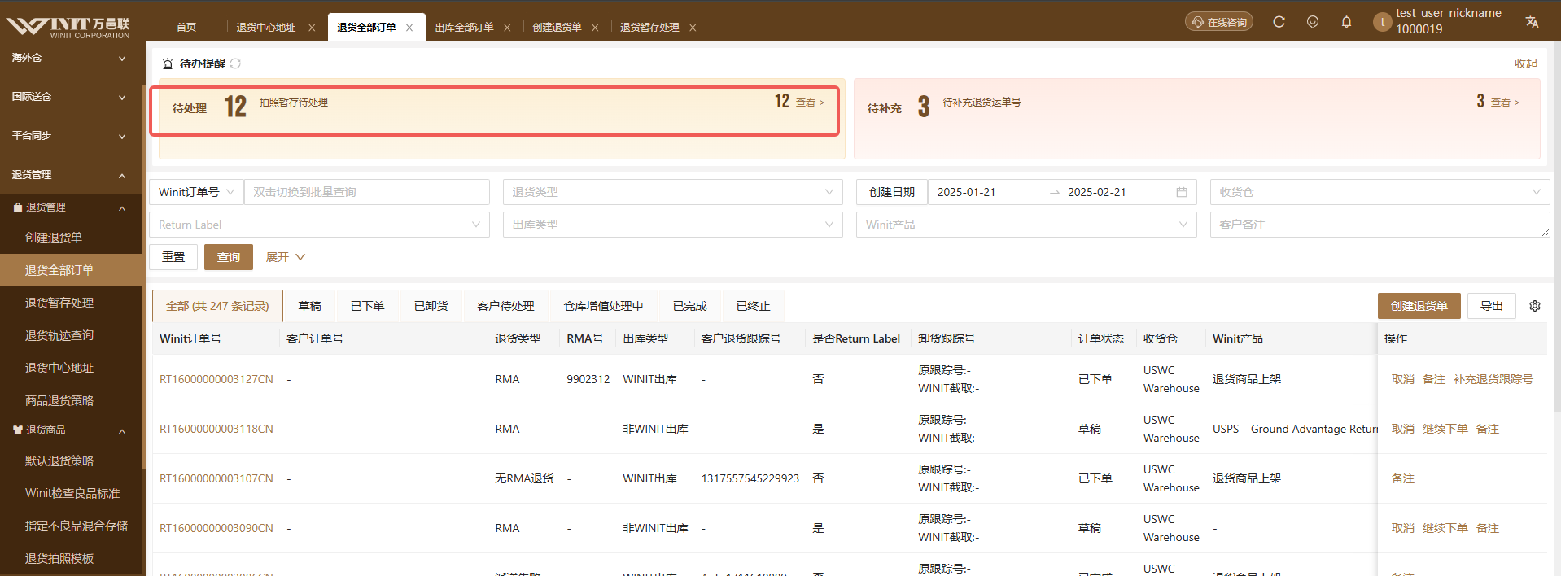The height and width of the screenshot is (576, 1561).
Task: Open the calendar icon in date range
Action: coord(1182,192)
